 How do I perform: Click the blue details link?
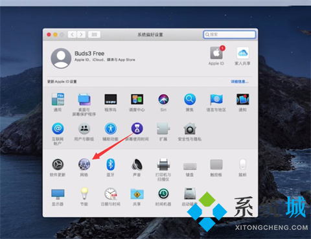pos(240,82)
